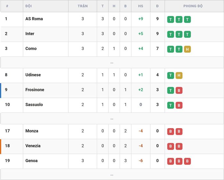The image size is (224, 180).
Task: Select the Venezia row at rank 18
Action: [112, 146]
